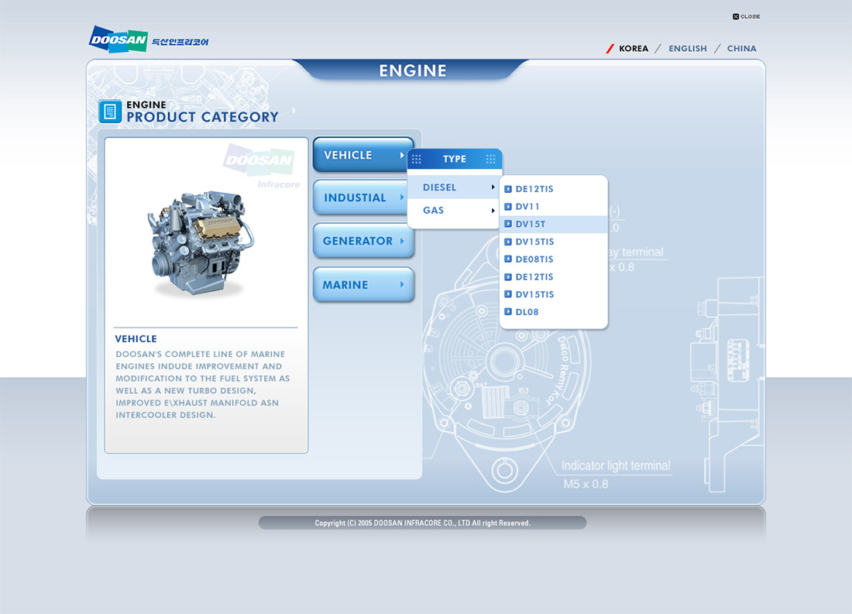
Task: Select the GENERATOR category button
Action: coord(363,241)
